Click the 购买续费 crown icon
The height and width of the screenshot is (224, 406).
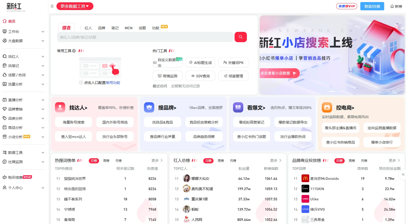(x=4, y=177)
